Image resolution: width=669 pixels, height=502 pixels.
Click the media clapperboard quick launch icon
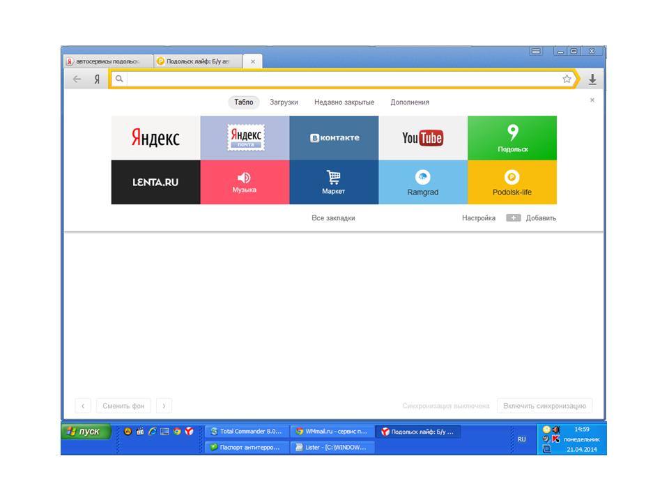pos(140,432)
